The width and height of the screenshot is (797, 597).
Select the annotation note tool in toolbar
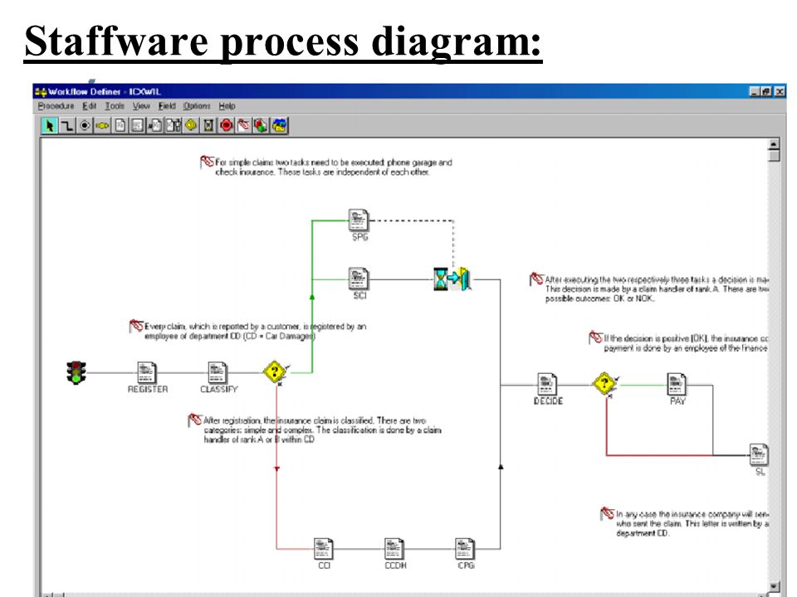click(244, 125)
